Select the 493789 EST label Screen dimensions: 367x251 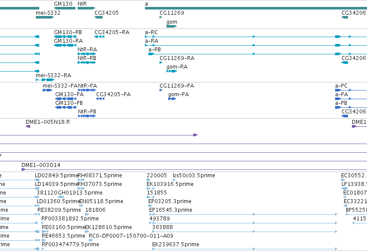pos(160,219)
